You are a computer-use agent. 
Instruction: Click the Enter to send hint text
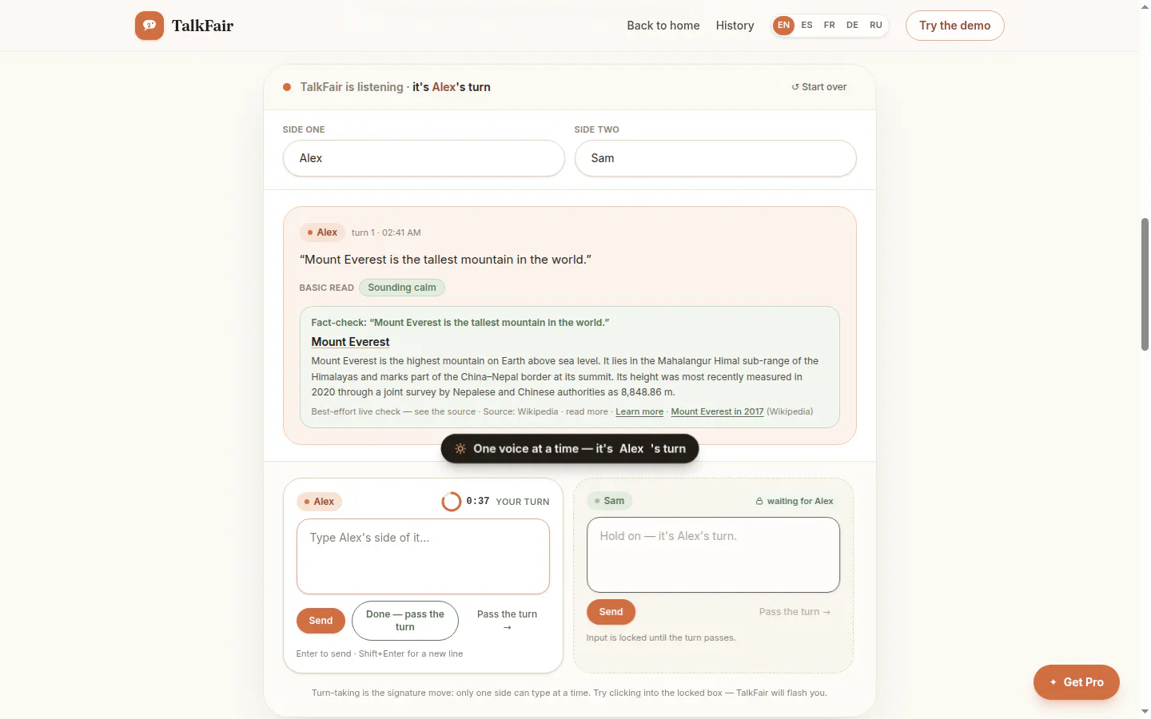(380, 653)
